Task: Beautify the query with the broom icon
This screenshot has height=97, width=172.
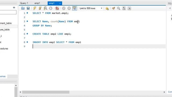Action: (x=113, y=8)
